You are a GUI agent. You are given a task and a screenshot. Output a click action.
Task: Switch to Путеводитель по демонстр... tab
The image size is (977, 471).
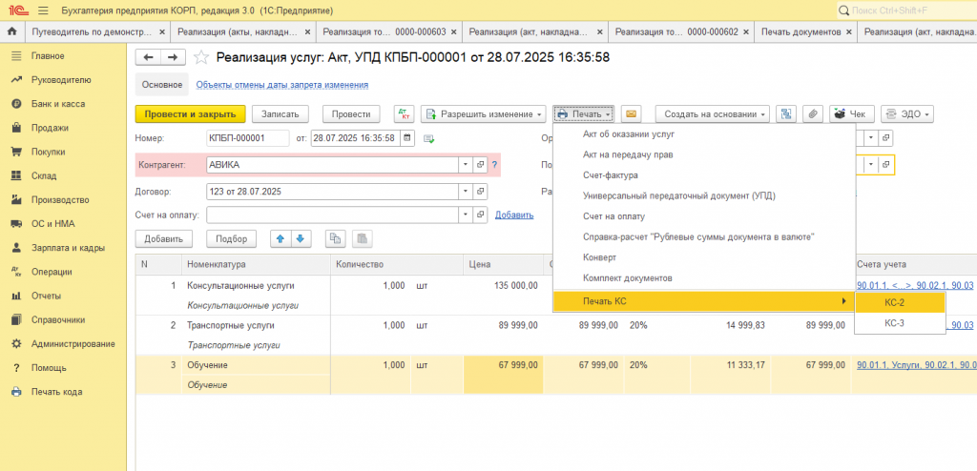[92, 31]
